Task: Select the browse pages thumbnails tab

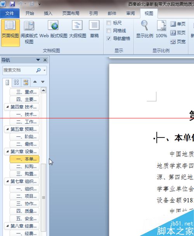Action: tap(16, 82)
